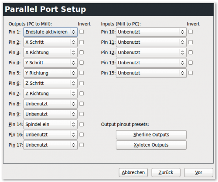Expand the Pin 15 Unbenutzt dropdown
218x182 pixels.
pos(151,73)
